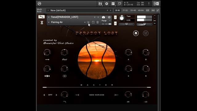This screenshot has height=111, width=197.
Task: Delete the Flairing Air snapshot
Action: 98,22
